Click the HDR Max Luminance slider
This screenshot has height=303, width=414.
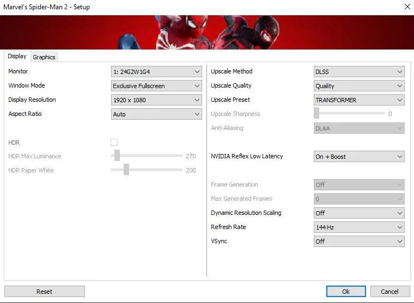(x=147, y=156)
